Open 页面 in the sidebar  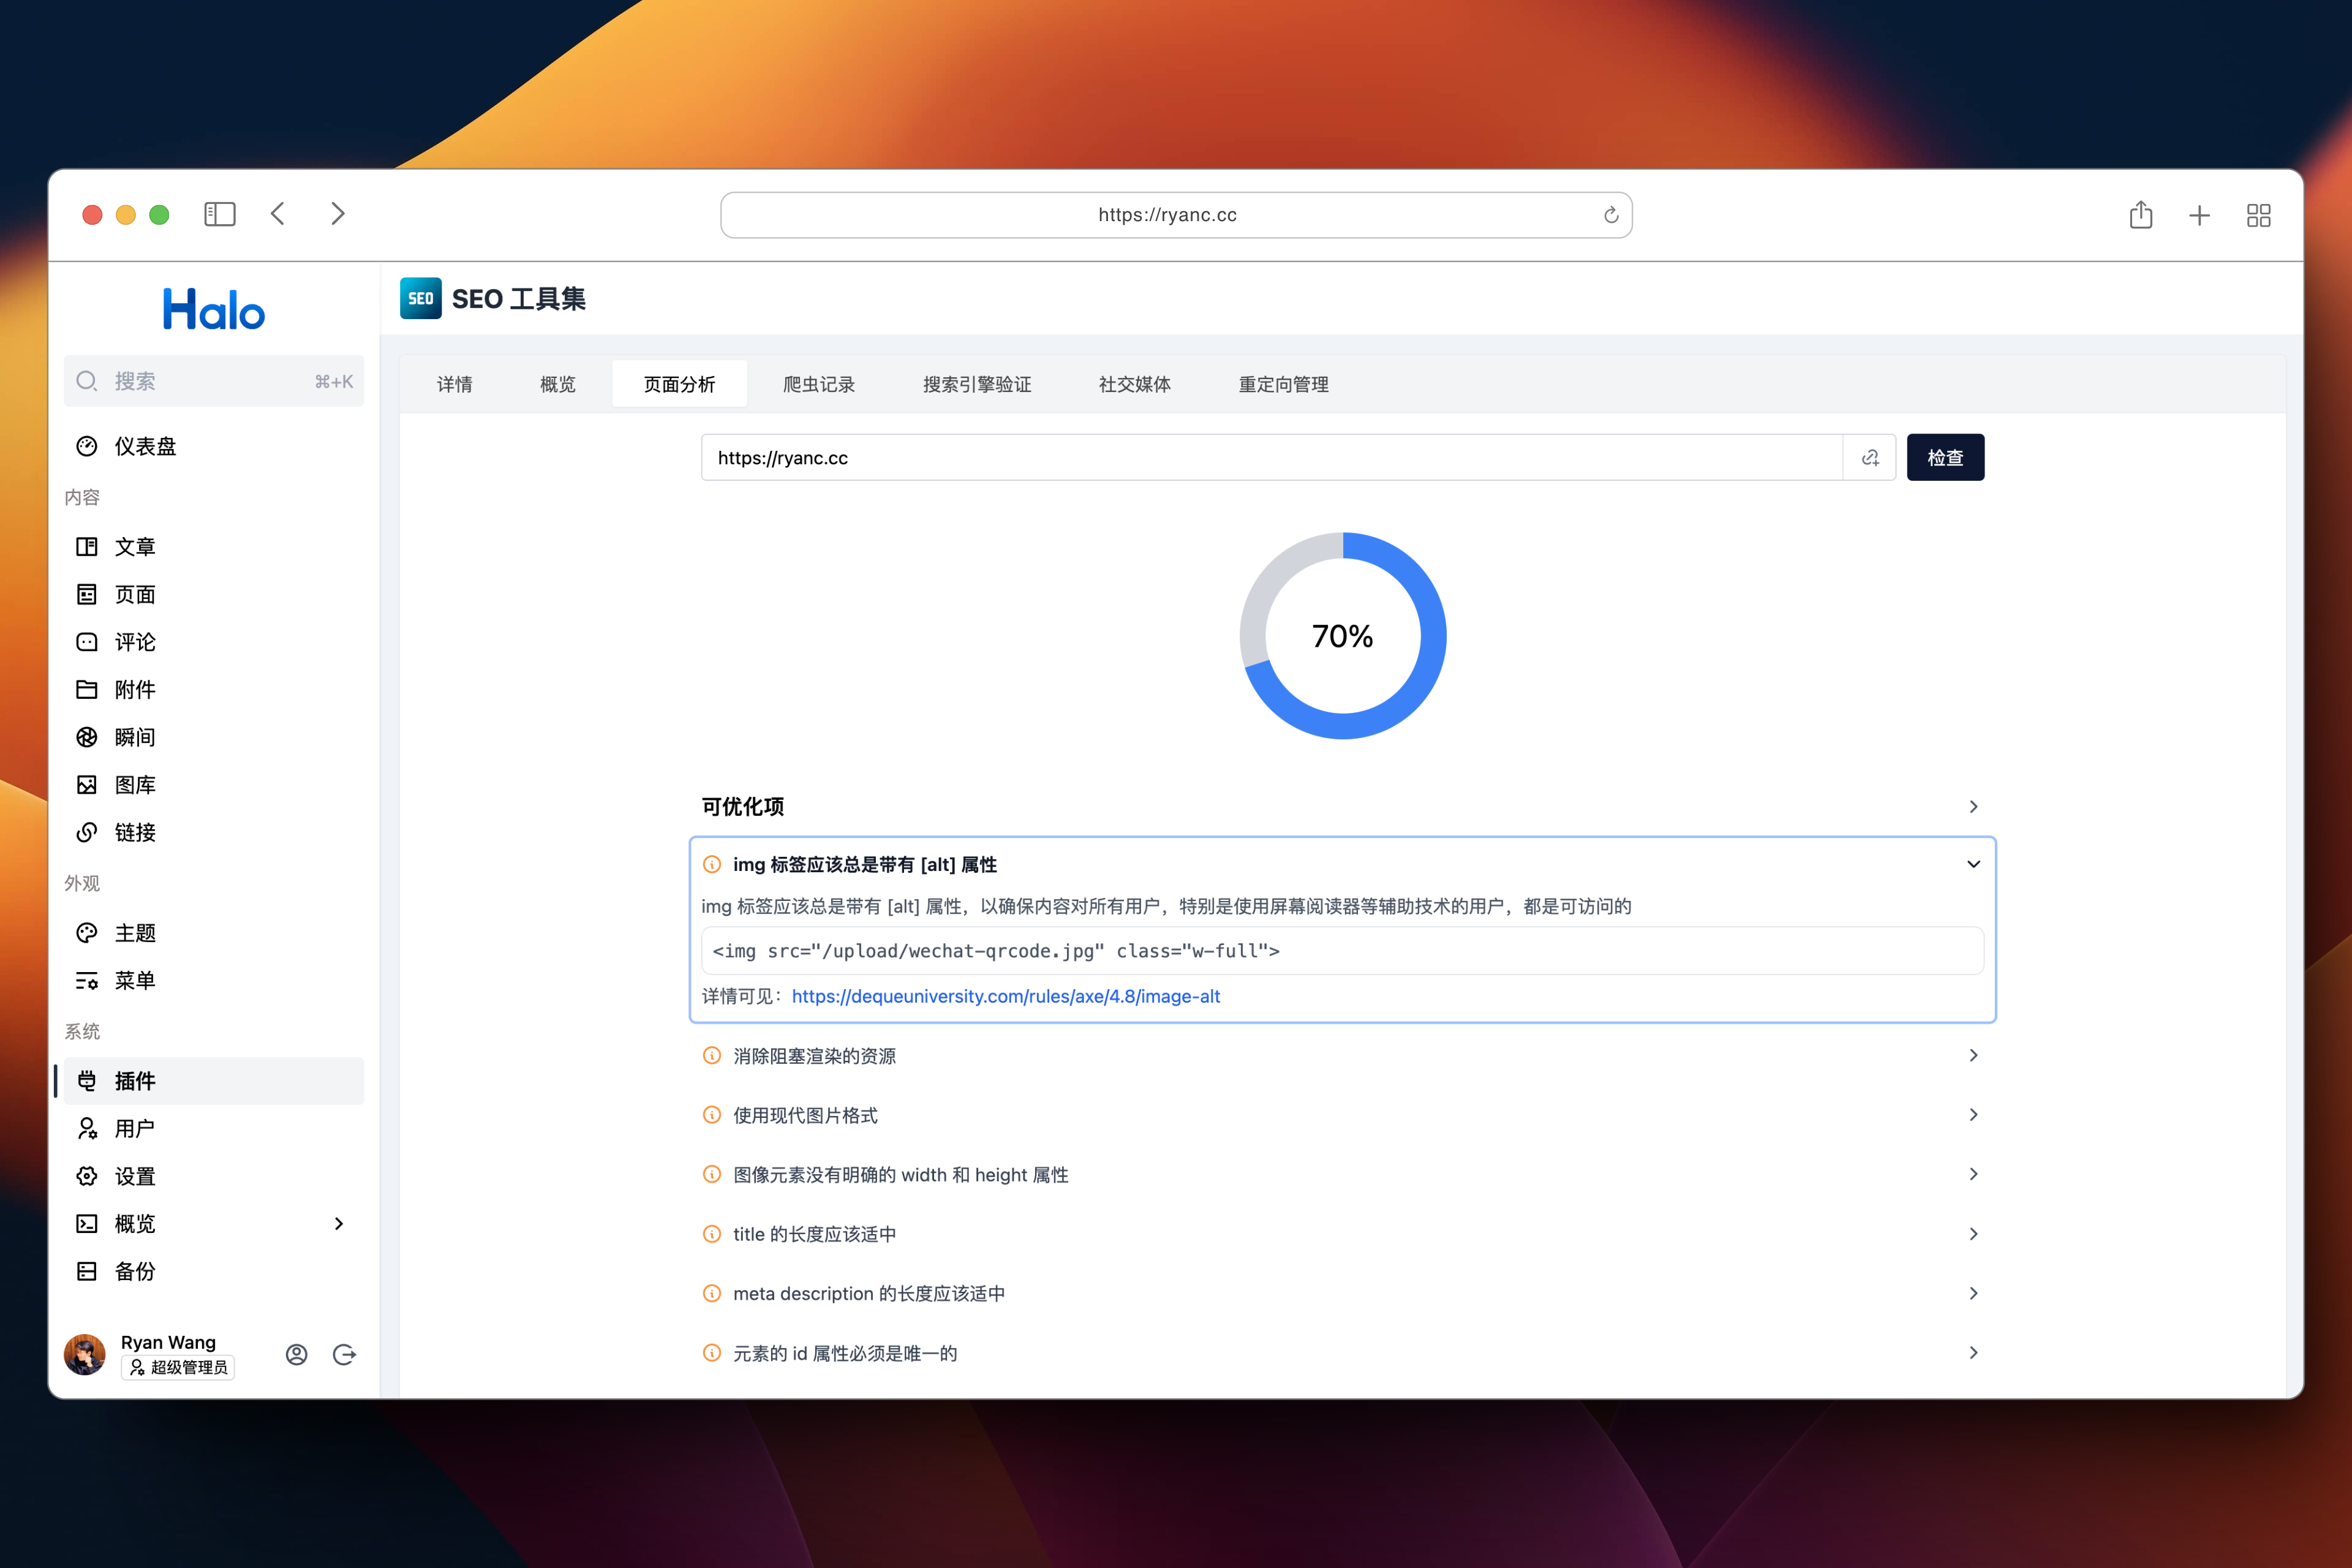[x=214, y=594]
